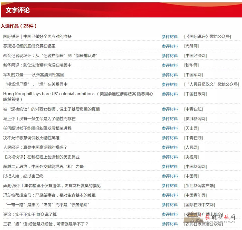The height and width of the screenshot is (230, 242).
Task: Click source label [人民网]
Action: pos(192,148)
